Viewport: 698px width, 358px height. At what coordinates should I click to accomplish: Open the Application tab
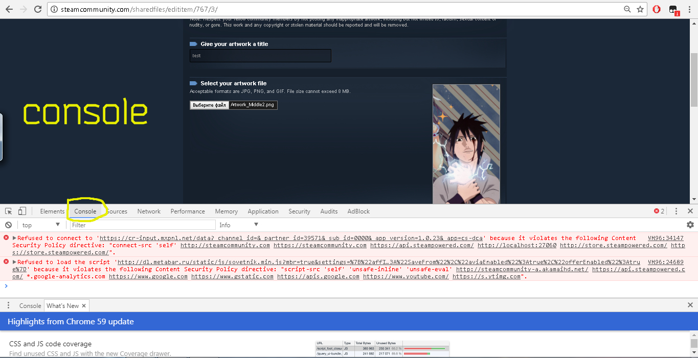coord(263,211)
